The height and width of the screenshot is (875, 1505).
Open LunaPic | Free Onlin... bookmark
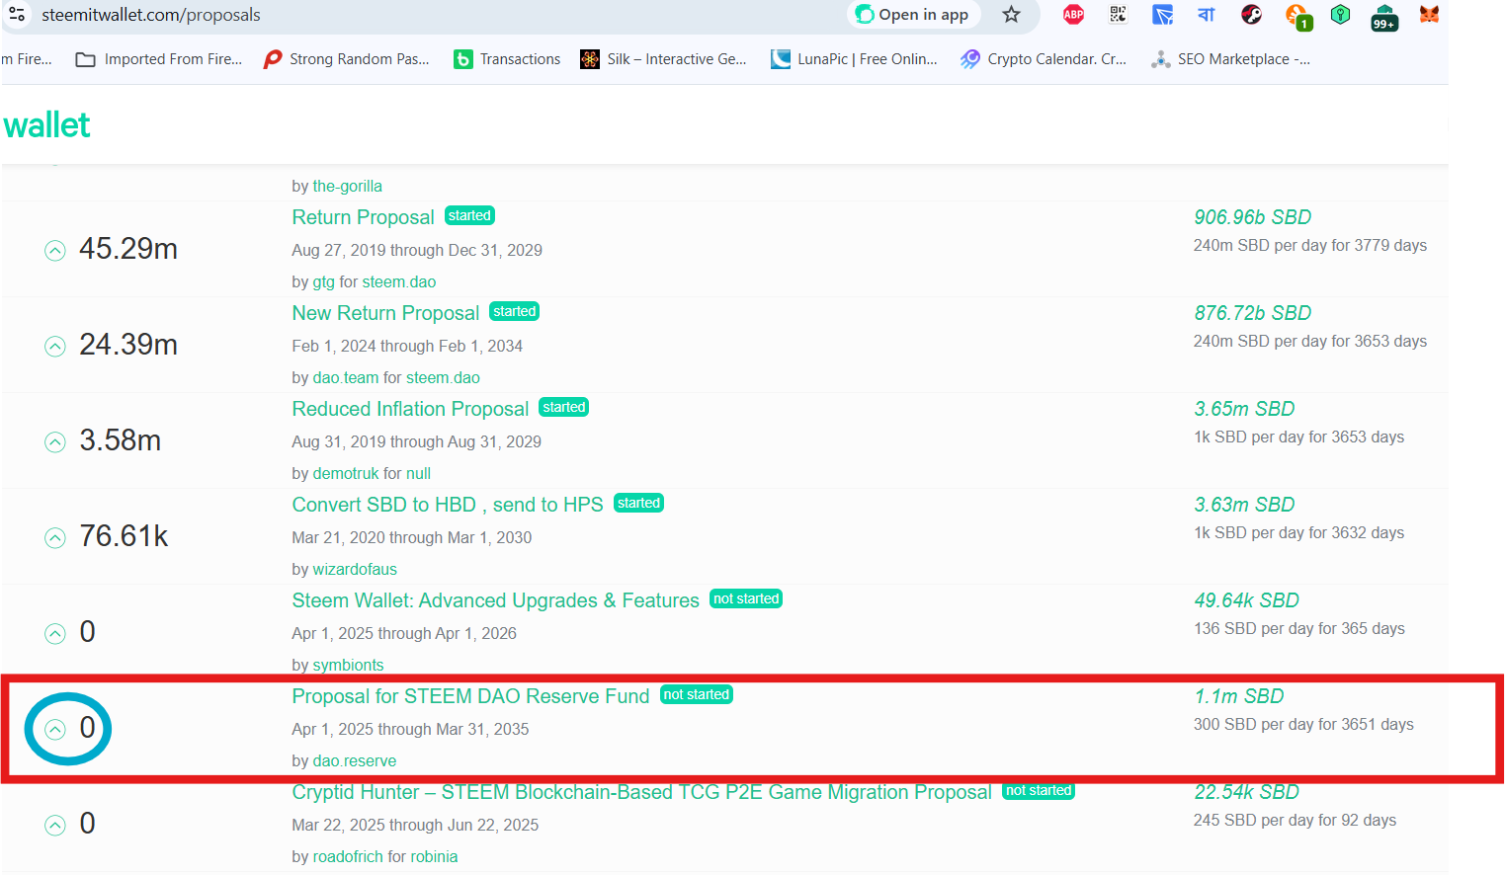pyautogui.click(x=854, y=59)
